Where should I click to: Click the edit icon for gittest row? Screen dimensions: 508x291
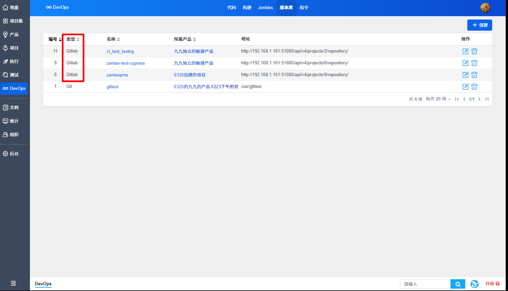[x=465, y=87]
